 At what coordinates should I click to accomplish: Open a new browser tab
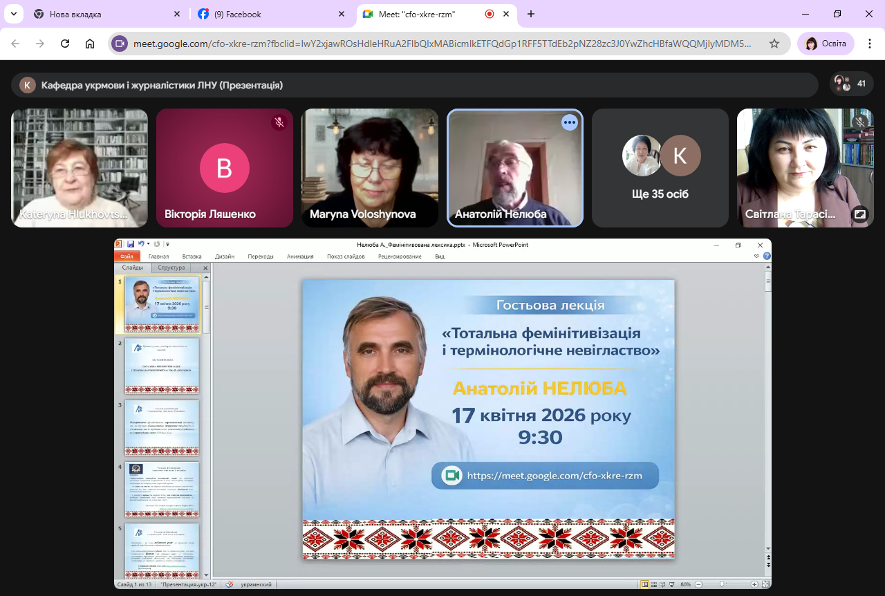pos(531,14)
